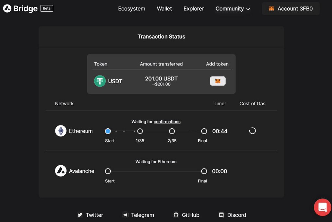Open the Twitter link

(90, 215)
